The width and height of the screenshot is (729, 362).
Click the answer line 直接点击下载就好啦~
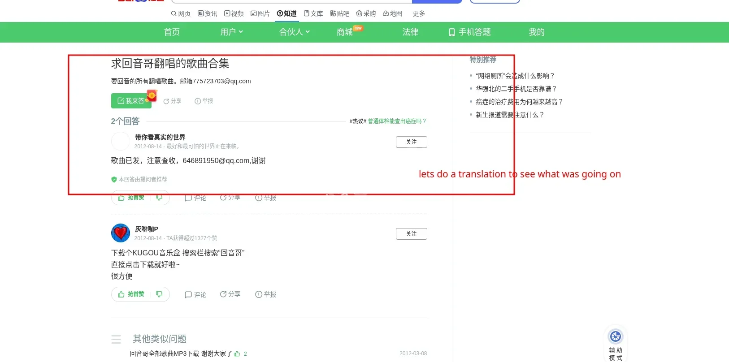click(145, 264)
